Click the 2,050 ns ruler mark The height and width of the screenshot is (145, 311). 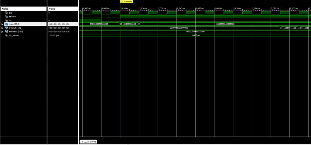[200, 8]
